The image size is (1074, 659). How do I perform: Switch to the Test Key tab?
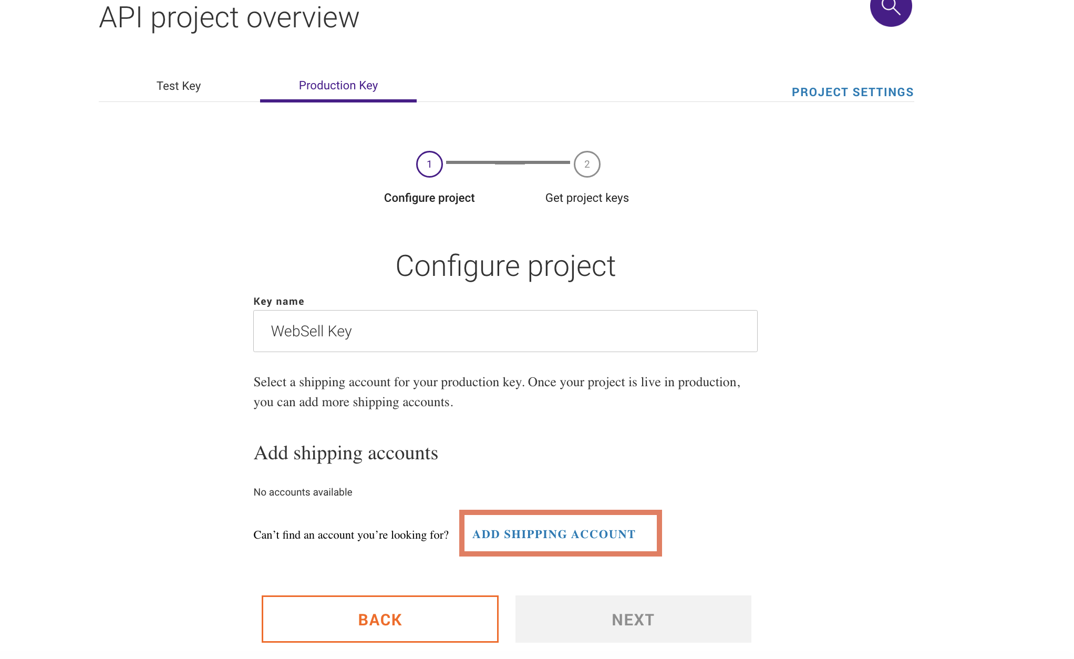point(179,86)
